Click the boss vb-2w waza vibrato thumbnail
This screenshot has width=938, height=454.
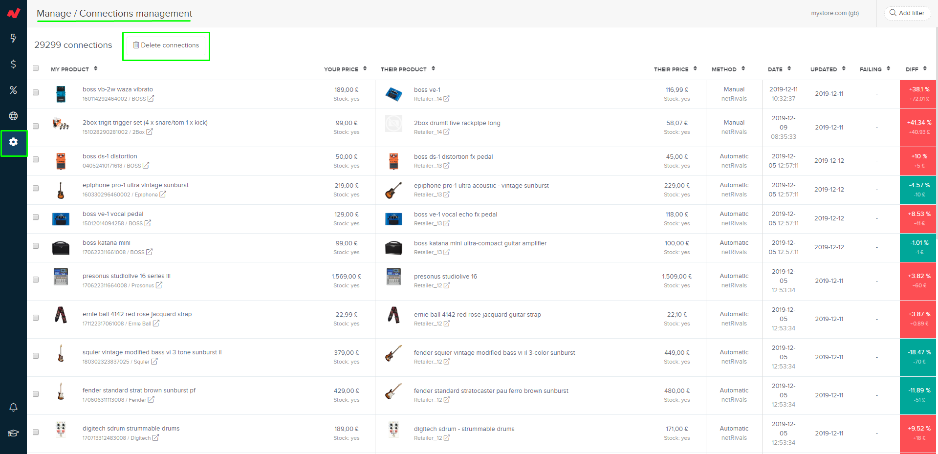pos(61,94)
